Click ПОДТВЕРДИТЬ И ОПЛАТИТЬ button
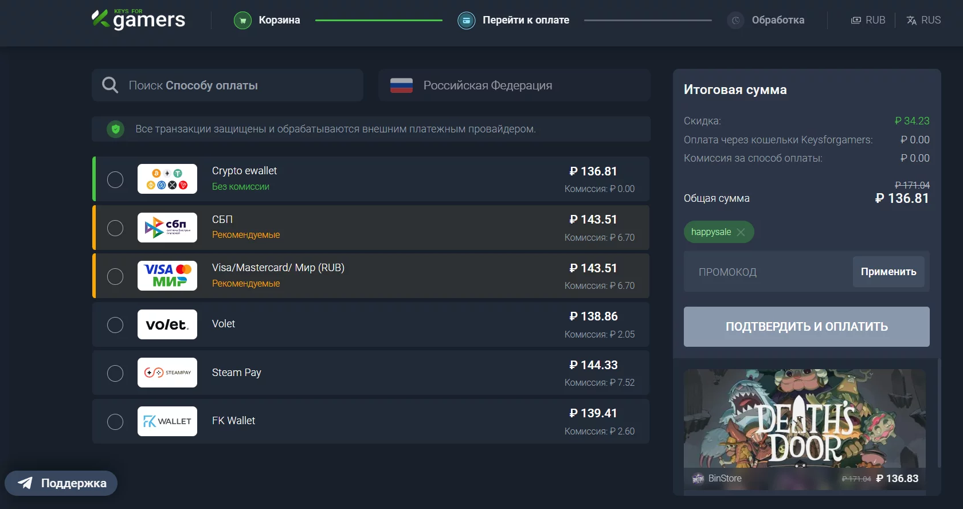This screenshot has width=963, height=509. pos(807,327)
